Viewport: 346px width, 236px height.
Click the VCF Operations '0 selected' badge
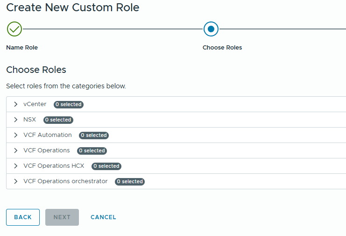[92, 151]
